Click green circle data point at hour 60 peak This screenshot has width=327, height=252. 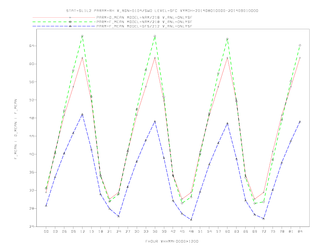tap(227, 39)
